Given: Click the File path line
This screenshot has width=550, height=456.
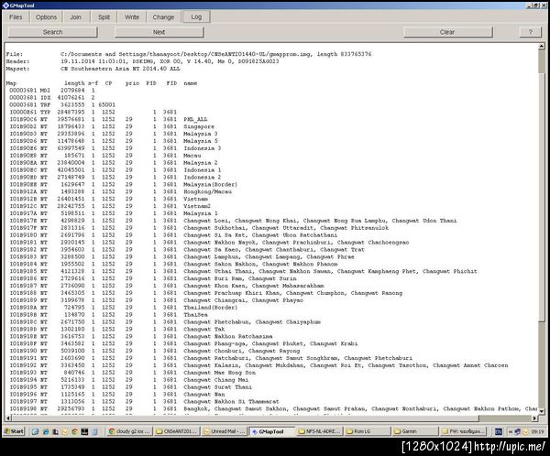Looking at the screenshot, I should [x=189, y=54].
